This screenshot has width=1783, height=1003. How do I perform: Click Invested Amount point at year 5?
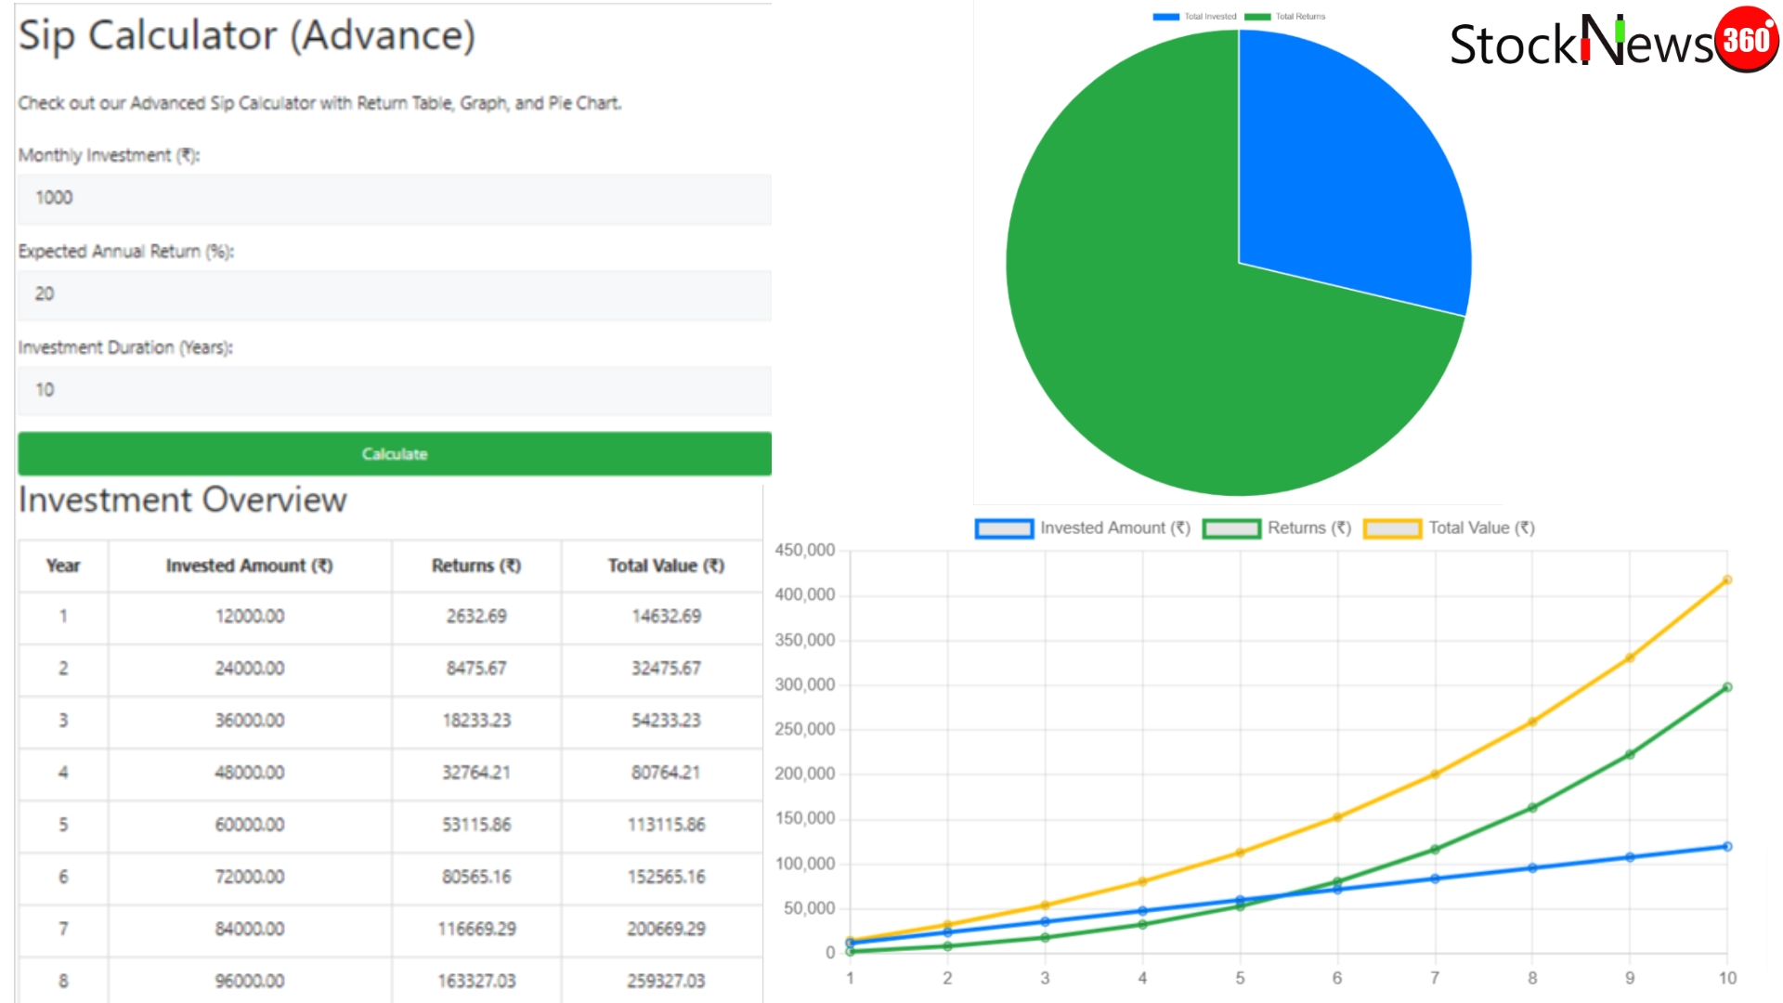click(1240, 900)
